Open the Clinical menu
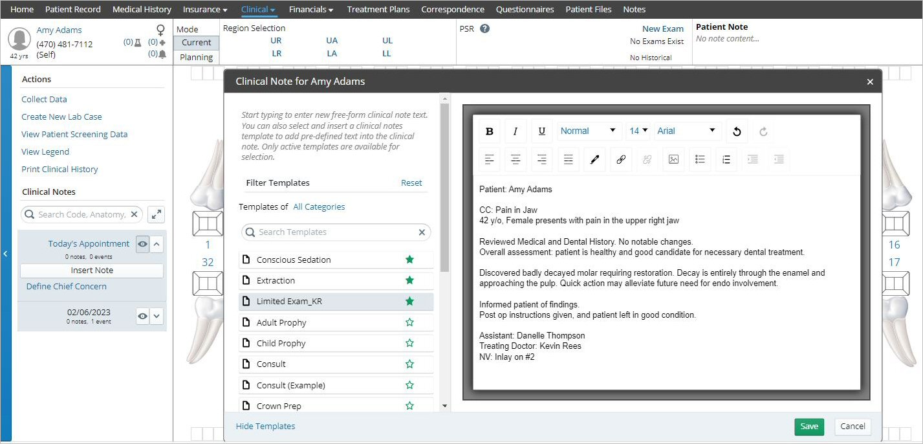This screenshot has width=923, height=444. pos(258,9)
